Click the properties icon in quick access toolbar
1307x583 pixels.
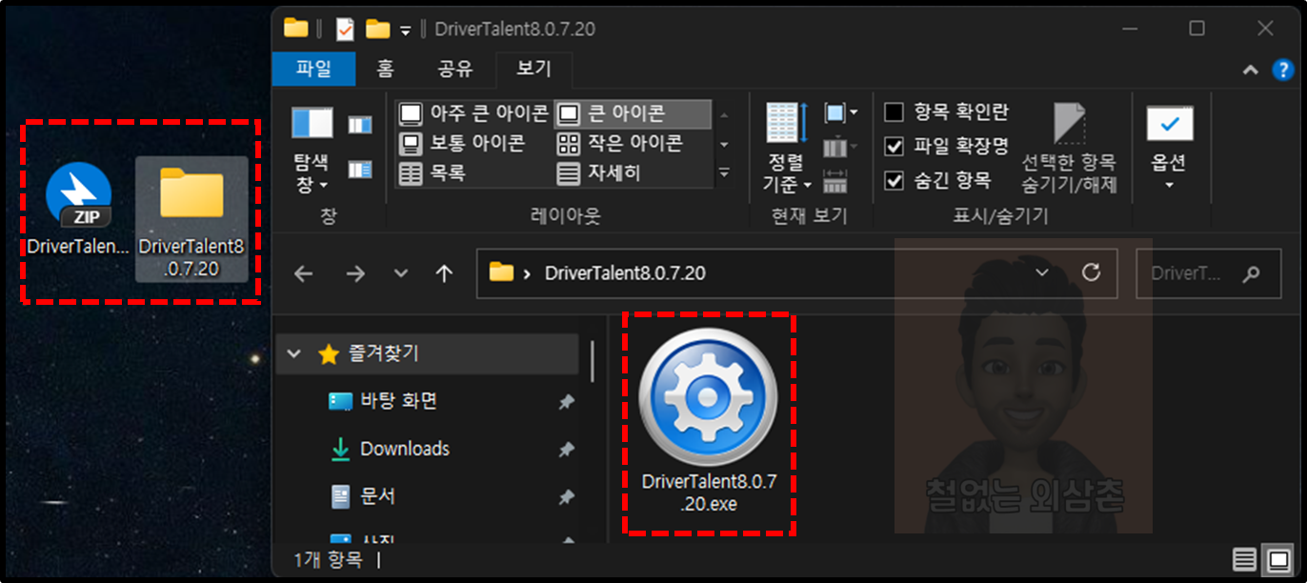tap(345, 29)
